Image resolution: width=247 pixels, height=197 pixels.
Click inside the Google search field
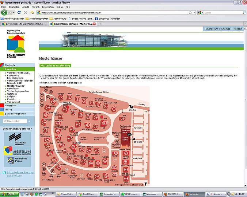click(x=222, y=12)
